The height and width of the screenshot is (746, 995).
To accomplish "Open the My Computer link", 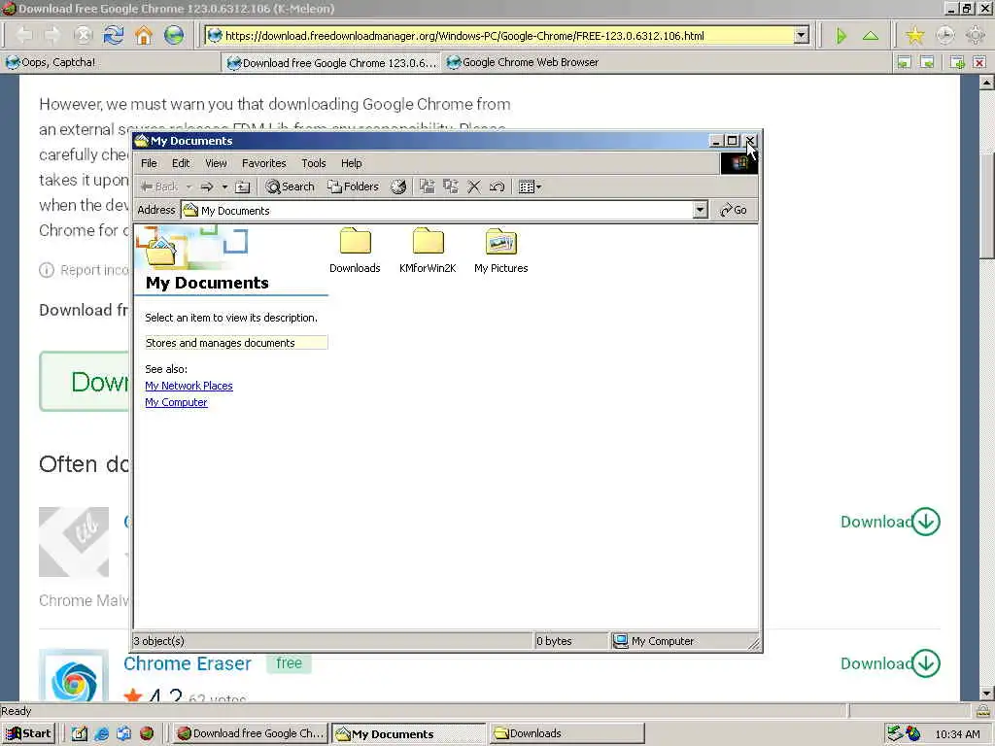I will [176, 402].
